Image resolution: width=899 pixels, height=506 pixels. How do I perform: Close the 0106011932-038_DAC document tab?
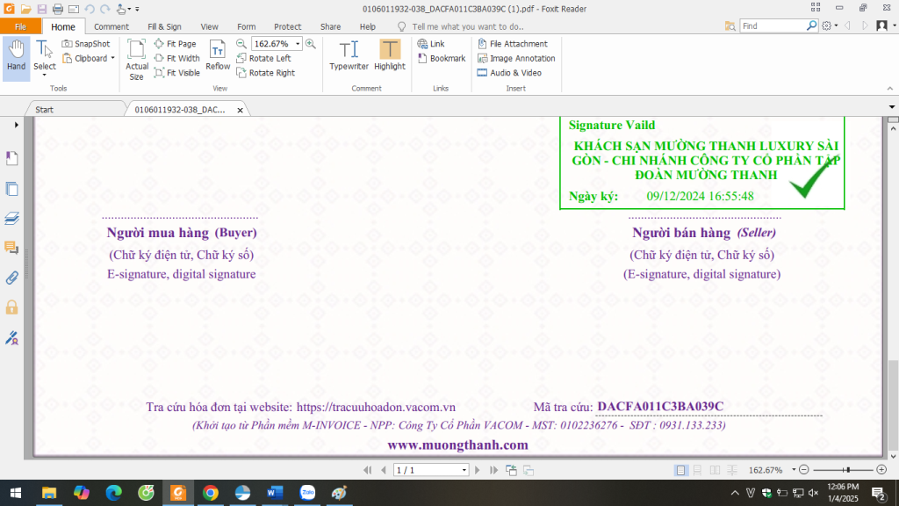(x=241, y=110)
